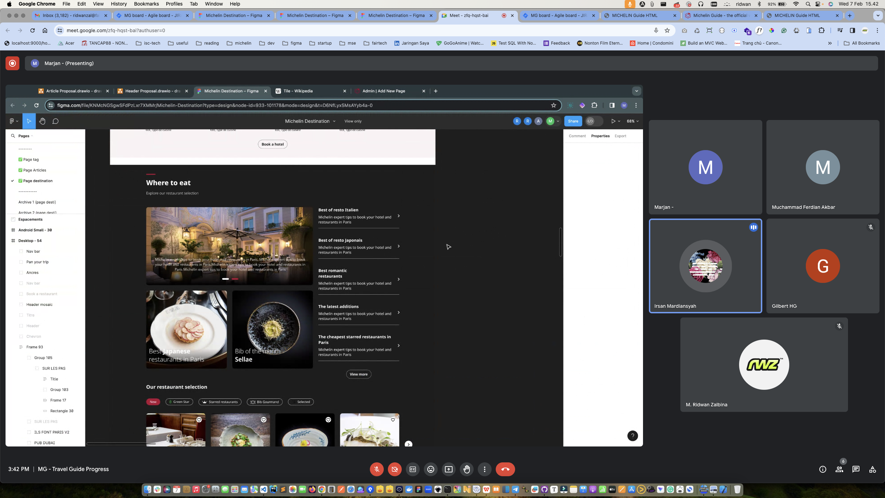Image resolution: width=885 pixels, height=498 pixels.
Task: Show hidden bookmarks with double chevron
Action: click(830, 43)
